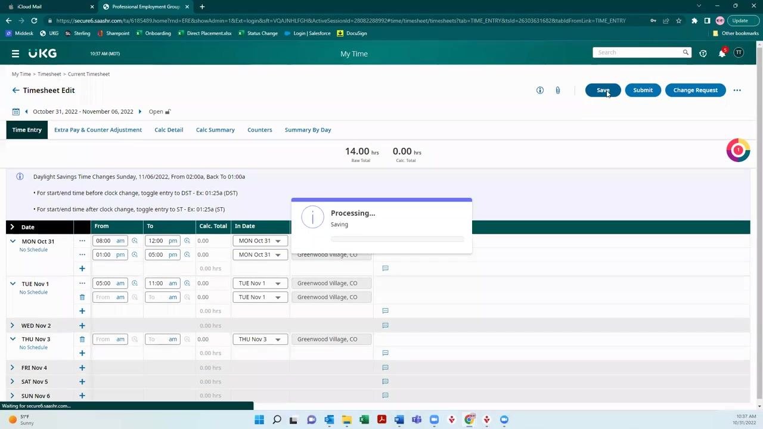Click the timesheet info icon near Save
Viewport: 763px width, 429px height.
(x=540, y=90)
